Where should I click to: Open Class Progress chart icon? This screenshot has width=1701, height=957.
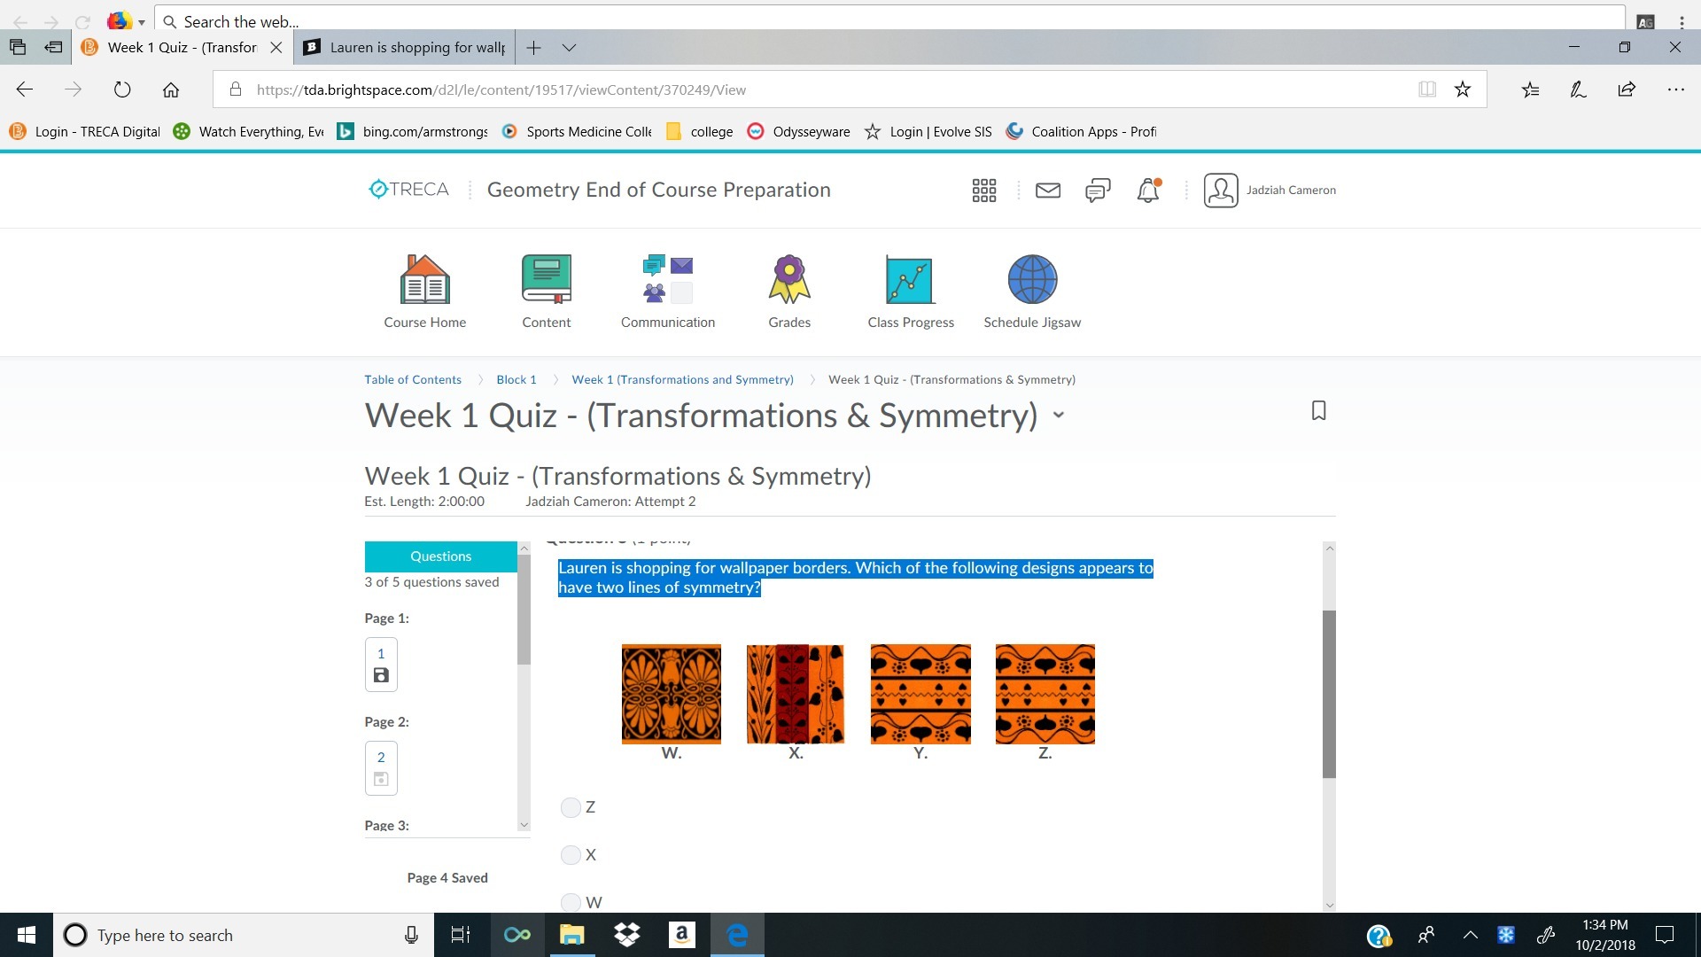910,280
